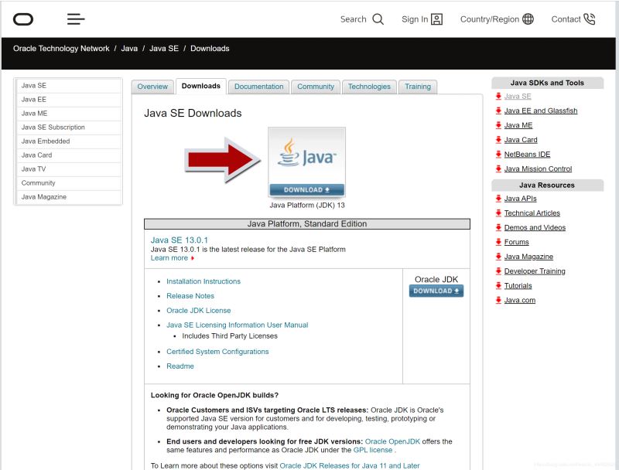Screen dimensions: 619x470
Task: Click the Sign In person icon
Action: [436, 19]
